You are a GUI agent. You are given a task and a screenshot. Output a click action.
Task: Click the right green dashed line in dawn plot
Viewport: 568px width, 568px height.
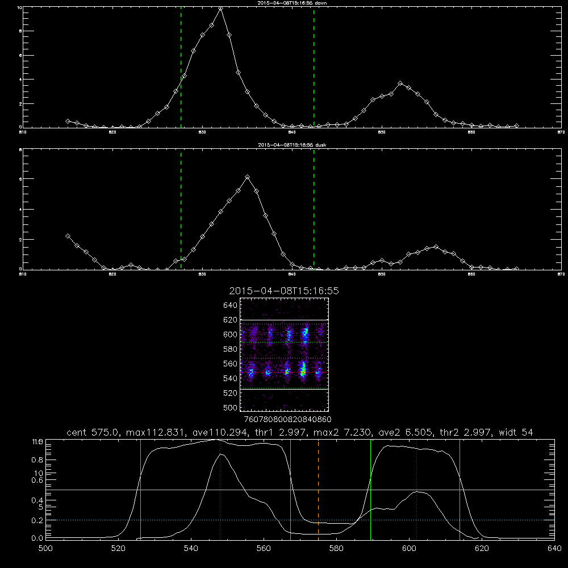click(314, 68)
